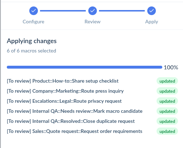Open Route press inquiry macro
This screenshot has width=183, height=148.
[65, 91]
